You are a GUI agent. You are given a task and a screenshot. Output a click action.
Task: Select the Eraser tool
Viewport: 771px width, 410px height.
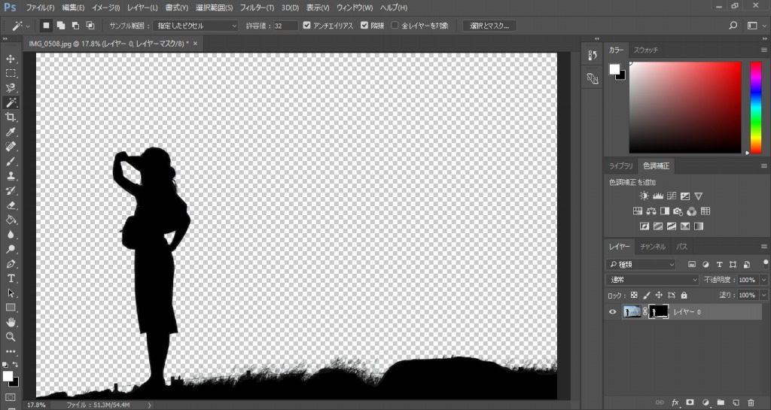pyautogui.click(x=11, y=205)
